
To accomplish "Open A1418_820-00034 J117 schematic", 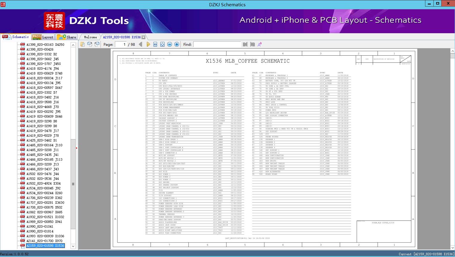I will point(44,78).
